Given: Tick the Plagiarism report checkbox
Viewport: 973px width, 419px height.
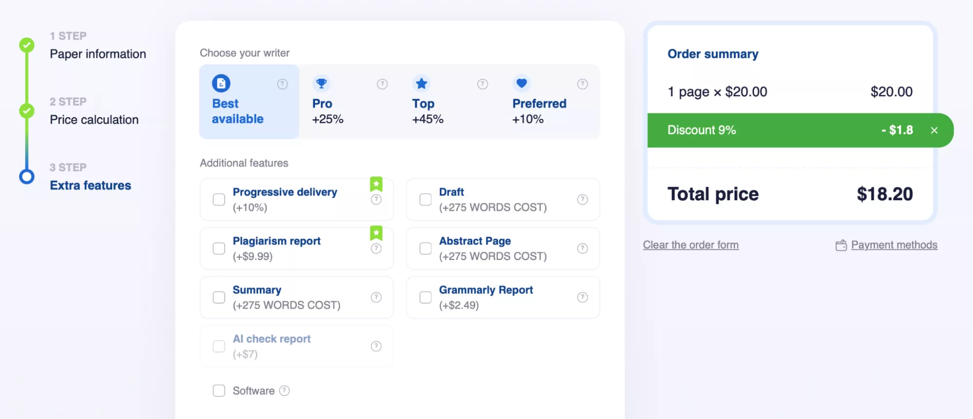Looking at the screenshot, I should [x=219, y=248].
